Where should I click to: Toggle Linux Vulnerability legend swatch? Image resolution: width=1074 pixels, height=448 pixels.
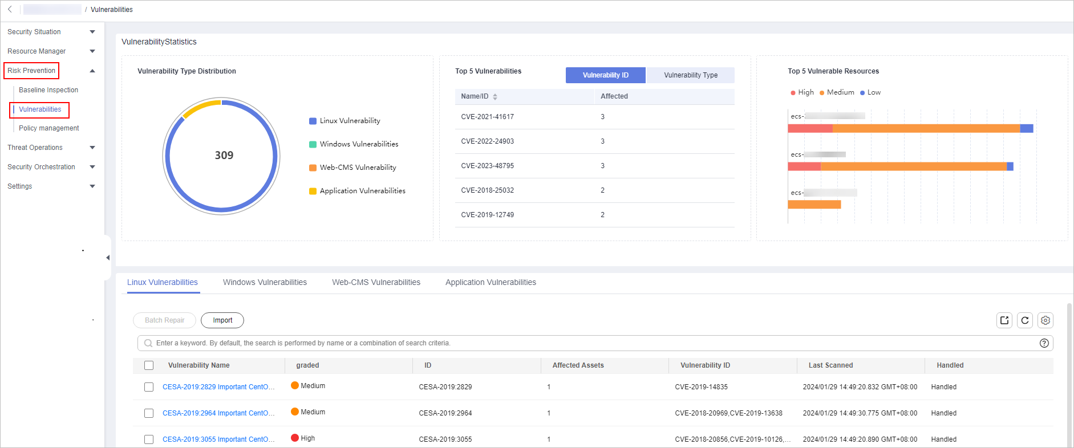pyautogui.click(x=313, y=121)
